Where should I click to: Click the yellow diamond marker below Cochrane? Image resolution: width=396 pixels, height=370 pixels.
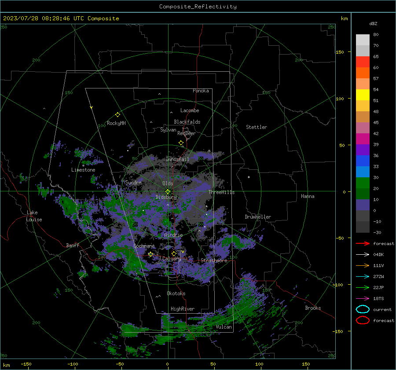[x=150, y=254]
